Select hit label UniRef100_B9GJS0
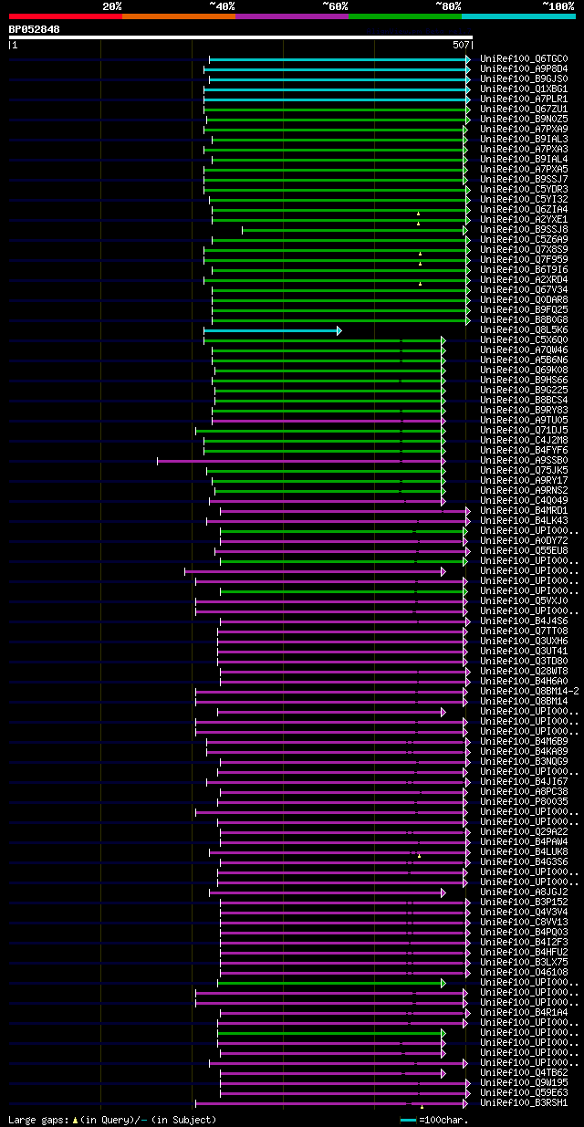584x1127 pixels. pyautogui.click(x=524, y=78)
